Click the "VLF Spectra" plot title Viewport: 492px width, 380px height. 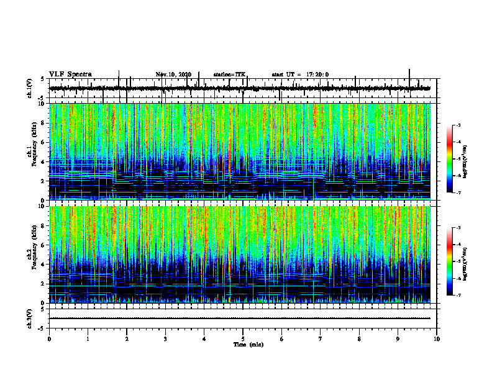click(x=70, y=75)
